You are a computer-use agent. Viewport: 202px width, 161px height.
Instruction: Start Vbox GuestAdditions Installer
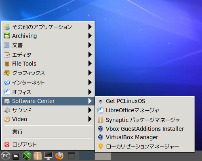145,129
